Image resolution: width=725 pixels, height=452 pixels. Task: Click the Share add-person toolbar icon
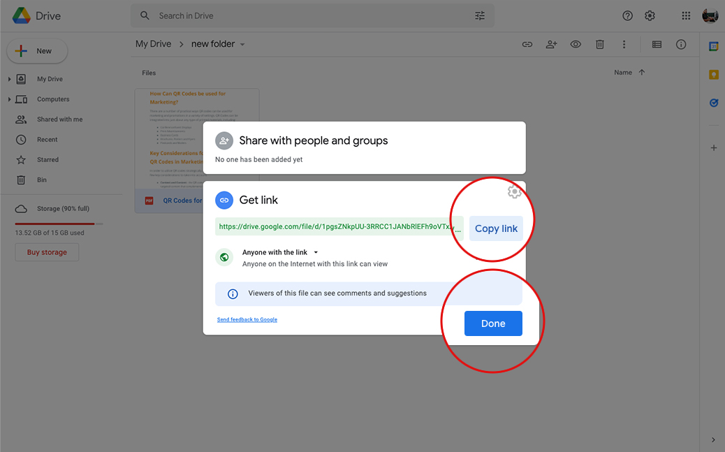coord(551,44)
